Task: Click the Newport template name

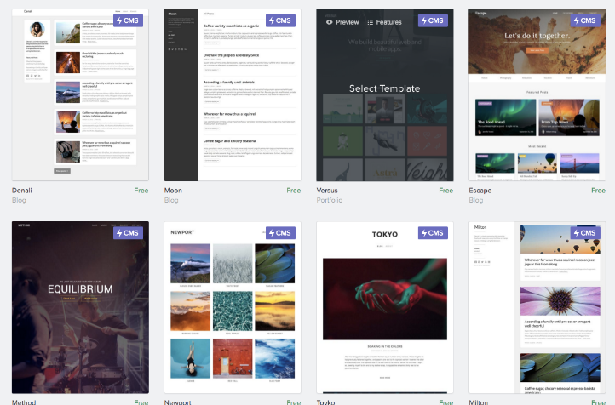Action: coord(178,402)
